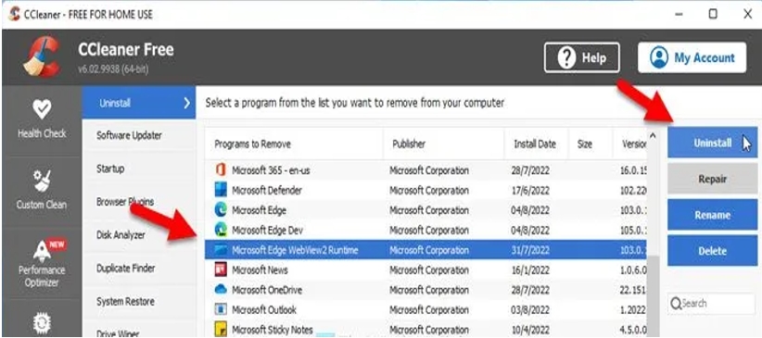Open the Help button
The width and height of the screenshot is (762, 338).
582,57
